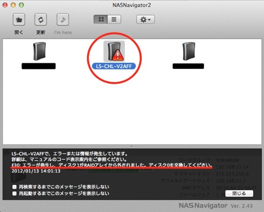The width and height of the screenshot is (264, 212).
Task: Click the LS-CHL-V2AFF device name label
Action: click(114, 66)
